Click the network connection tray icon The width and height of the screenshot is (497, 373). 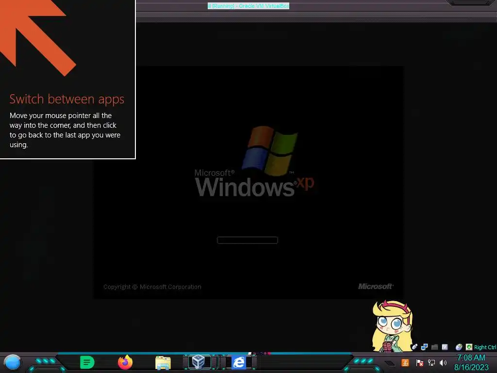pyautogui.click(x=431, y=362)
